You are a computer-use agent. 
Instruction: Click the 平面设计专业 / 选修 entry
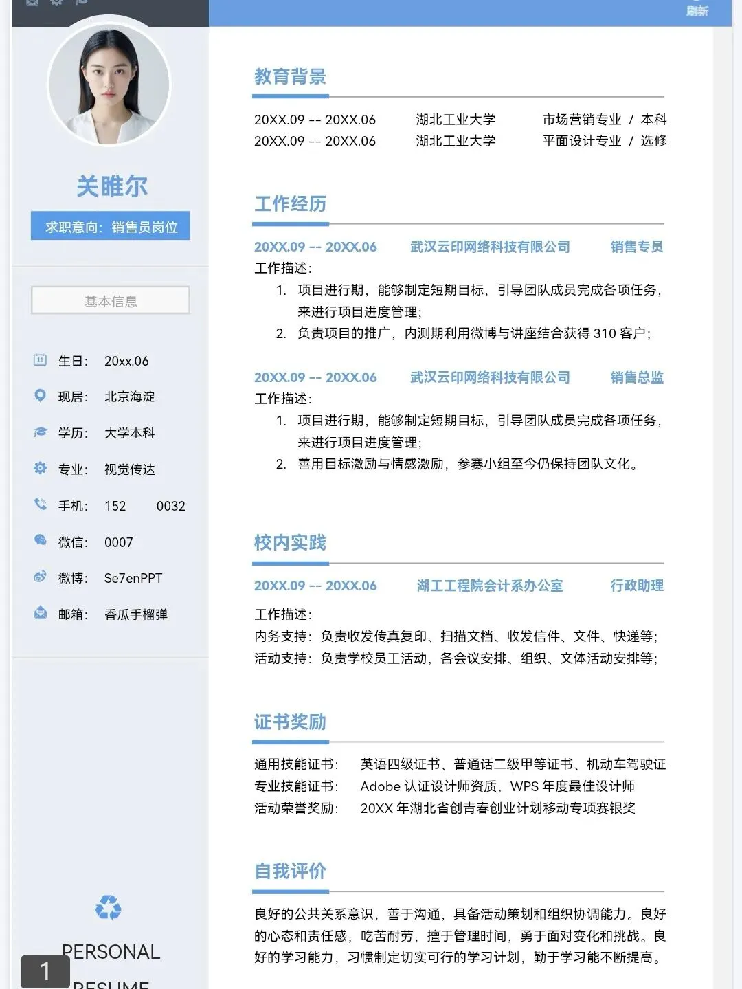coord(605,141)
